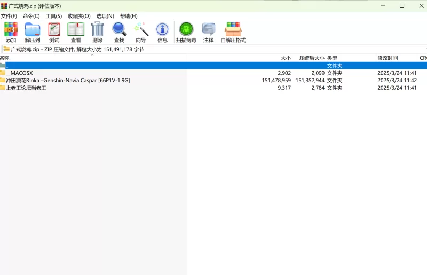The height and width of the screenshot is (275, 427).
Task: Open the 工具(S) menu
Action: 54,16
